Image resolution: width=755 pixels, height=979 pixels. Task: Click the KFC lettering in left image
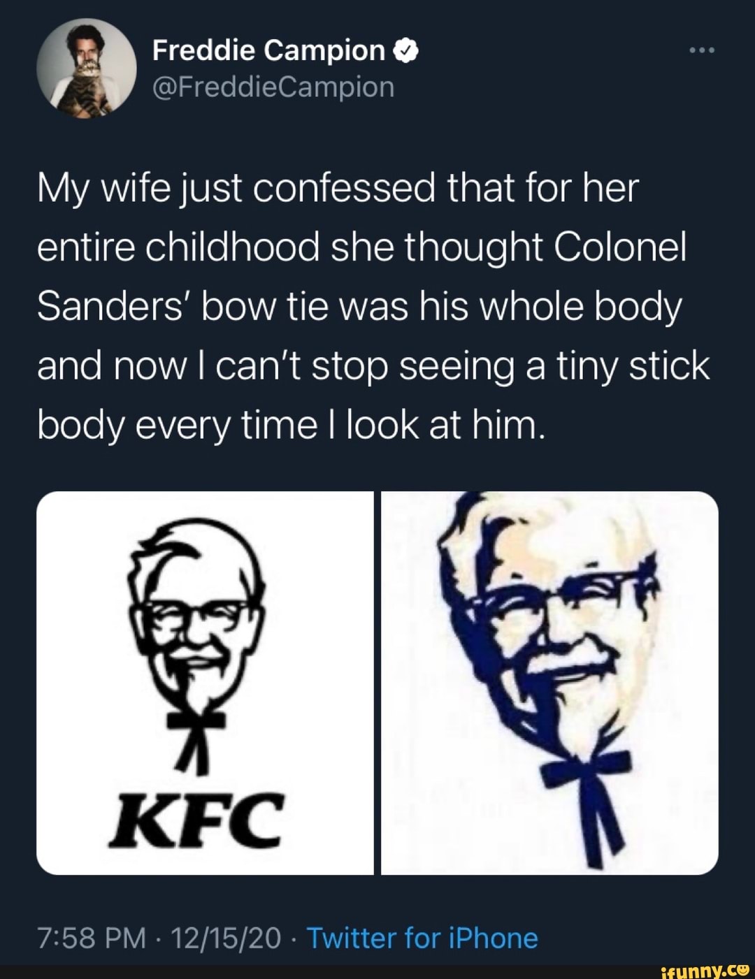[x=196, y=819]
